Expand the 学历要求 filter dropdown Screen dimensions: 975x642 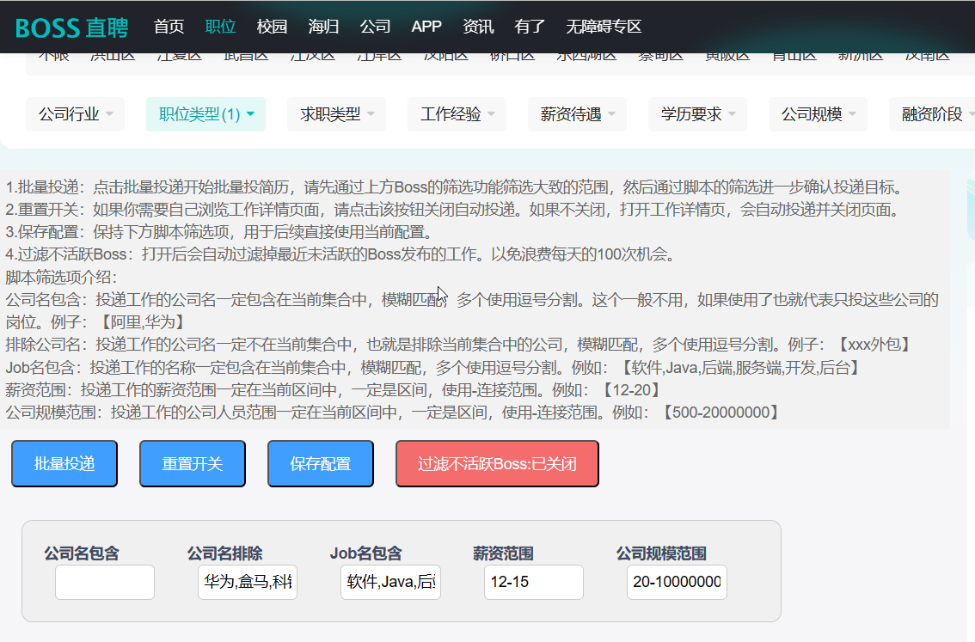pyautogui.click(x=697, y=114)
